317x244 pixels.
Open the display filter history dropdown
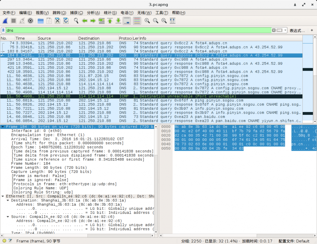point(285,30)
